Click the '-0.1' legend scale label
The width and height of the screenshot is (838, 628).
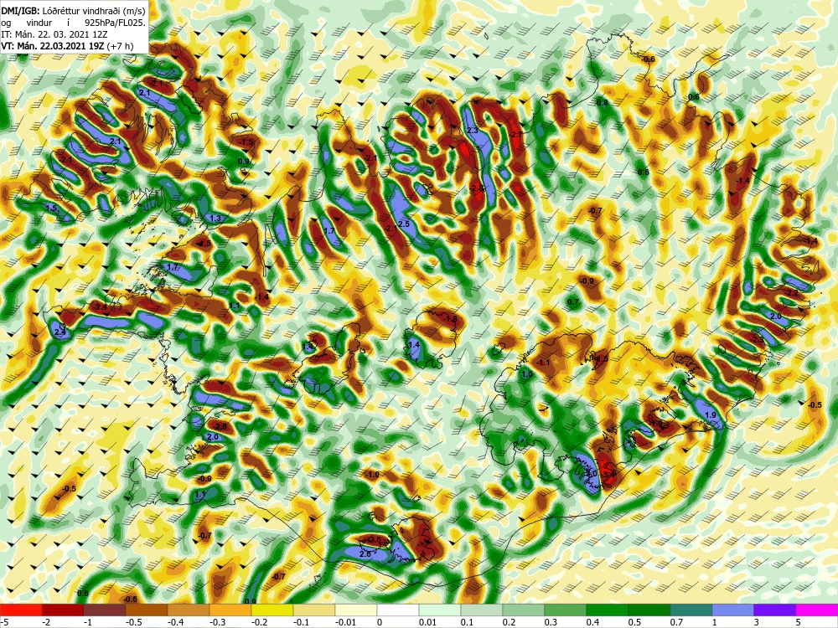click(x=300, y=622)
